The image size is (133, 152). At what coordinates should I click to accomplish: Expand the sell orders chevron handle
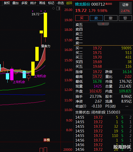103,24
